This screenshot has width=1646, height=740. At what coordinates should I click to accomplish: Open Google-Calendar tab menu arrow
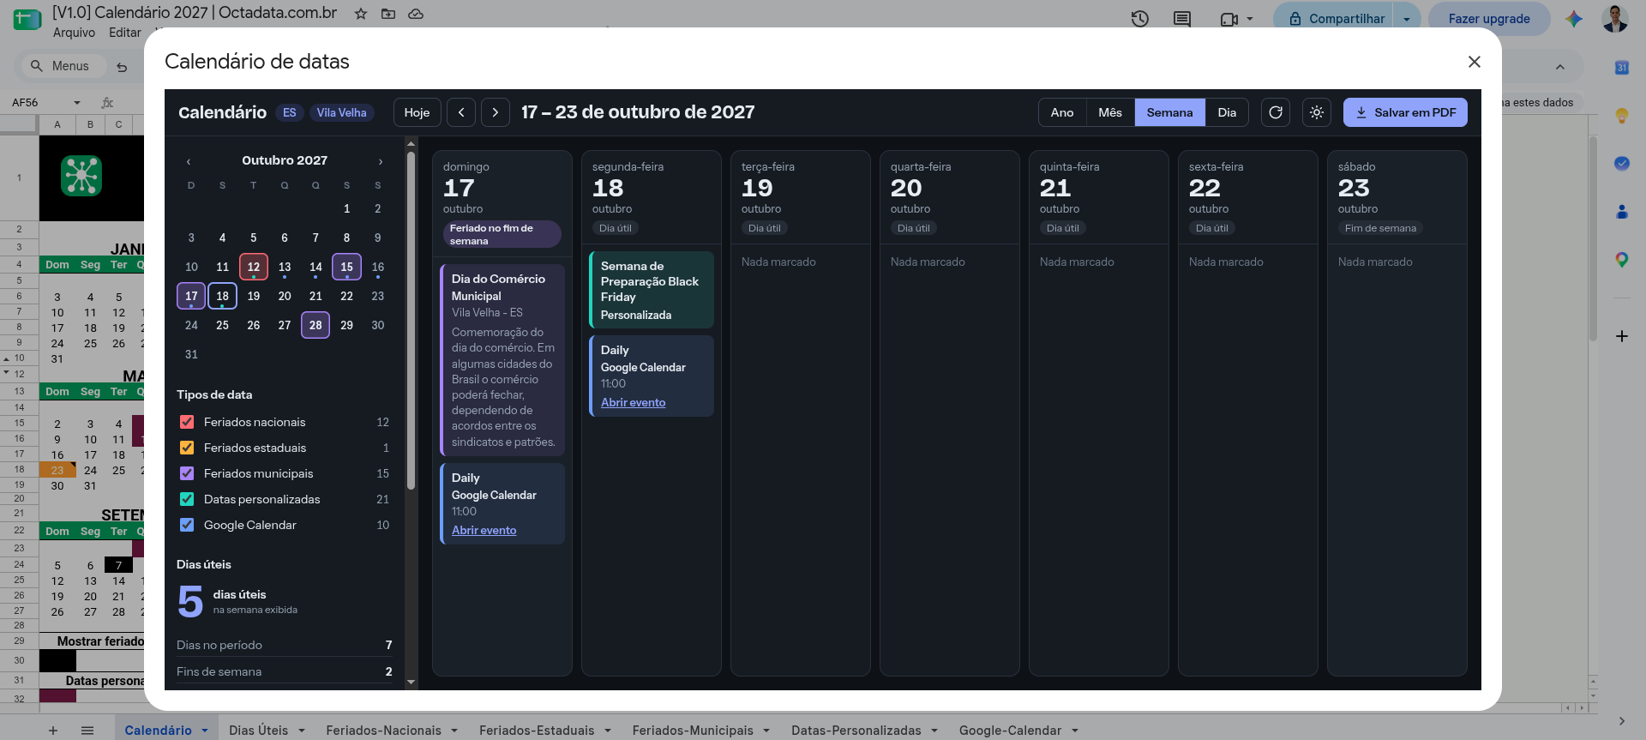point(1074,731)
